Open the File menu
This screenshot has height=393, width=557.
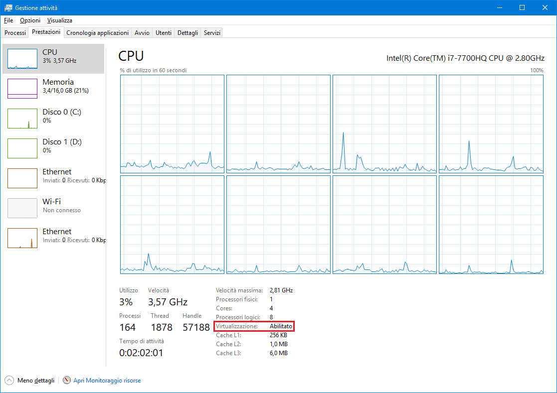(7, 20)
